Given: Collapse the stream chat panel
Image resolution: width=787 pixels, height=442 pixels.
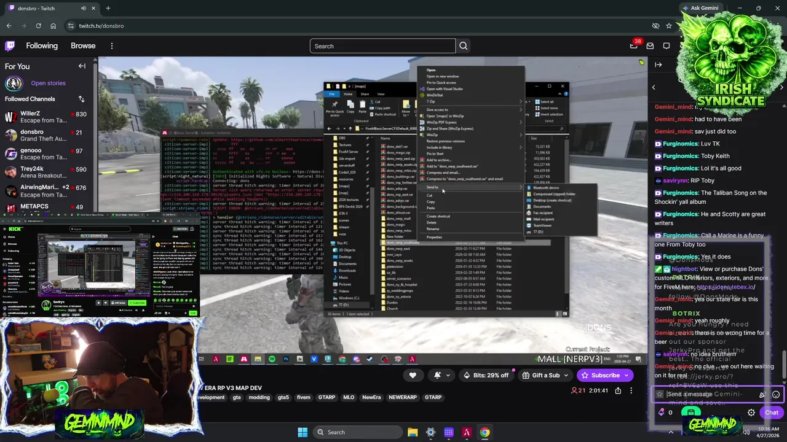Looking at the screenshot, I should (658, 64).
